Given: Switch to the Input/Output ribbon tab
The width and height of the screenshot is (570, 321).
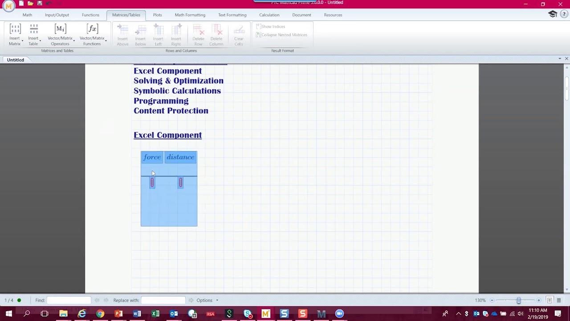Looking at the screenshot, I should pos(57,15).
